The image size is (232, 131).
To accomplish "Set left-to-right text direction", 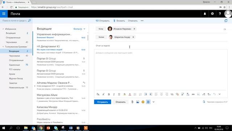I will tap(204, 94).
